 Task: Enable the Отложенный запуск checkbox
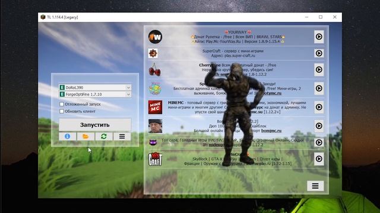click(62, 104)
